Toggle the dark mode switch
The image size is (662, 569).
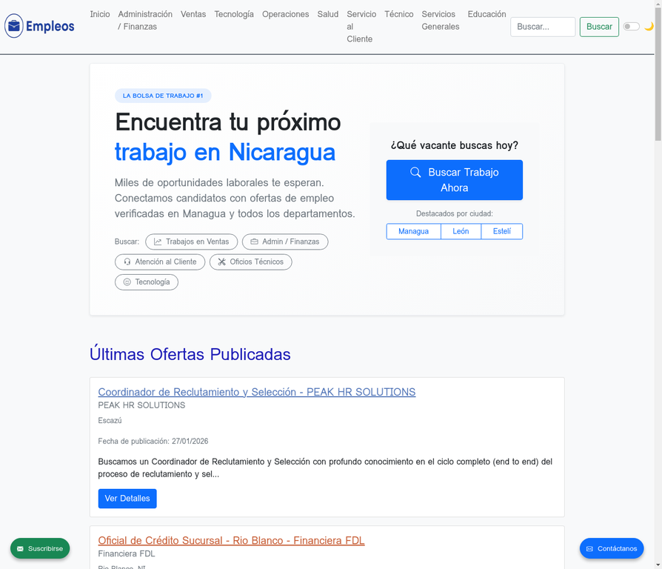[x=631, y=27]
